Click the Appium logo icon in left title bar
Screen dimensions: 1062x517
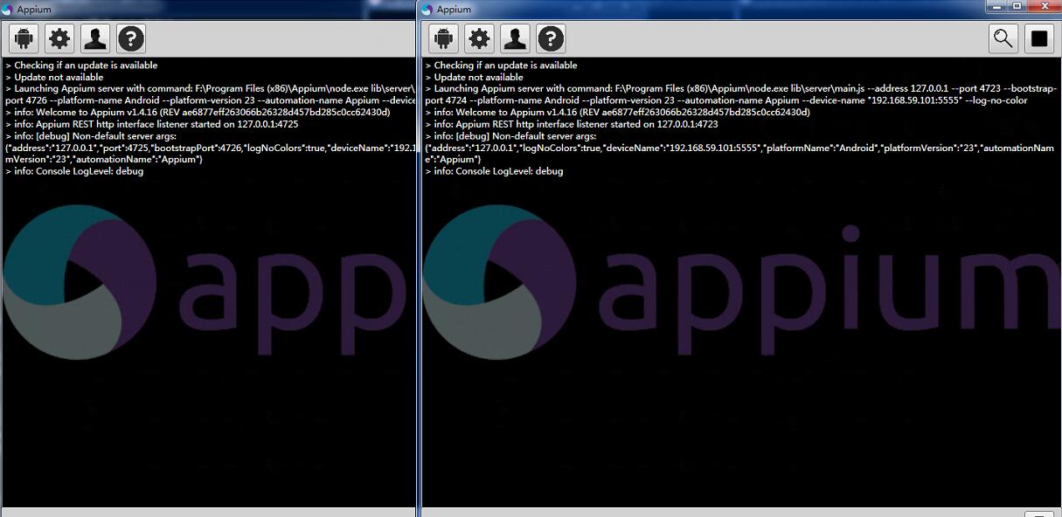8,10
